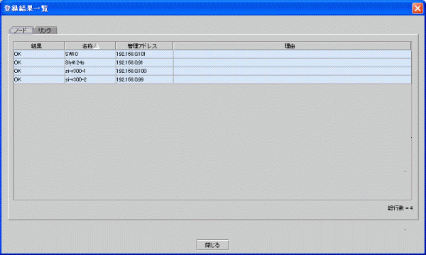
Task: Toggle the sort arrow beside 名称
Action: point(96,46)
